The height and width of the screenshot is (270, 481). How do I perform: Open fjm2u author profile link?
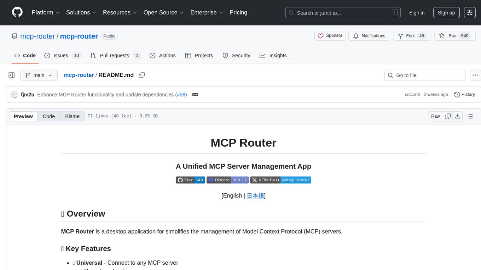[28, 95]
